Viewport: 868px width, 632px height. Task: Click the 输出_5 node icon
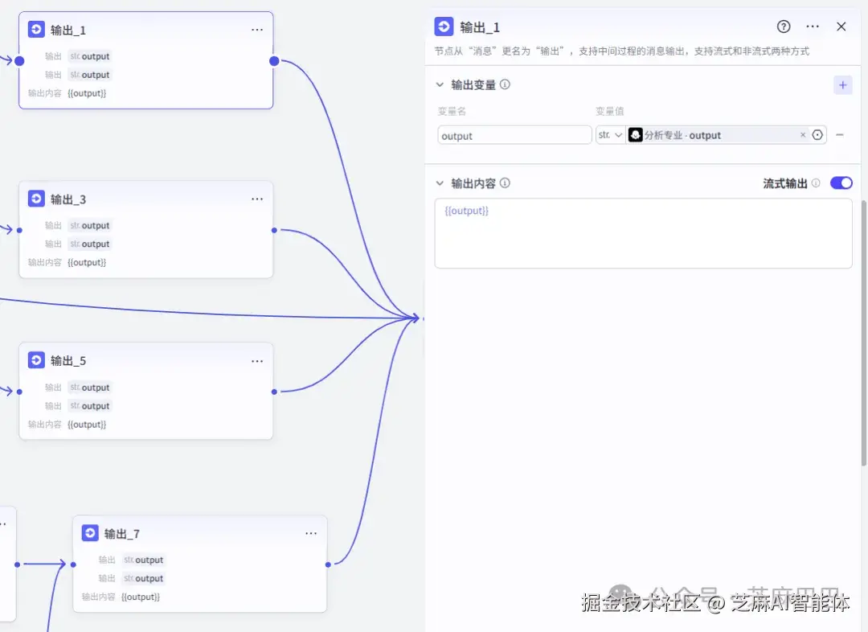(36, 360)
